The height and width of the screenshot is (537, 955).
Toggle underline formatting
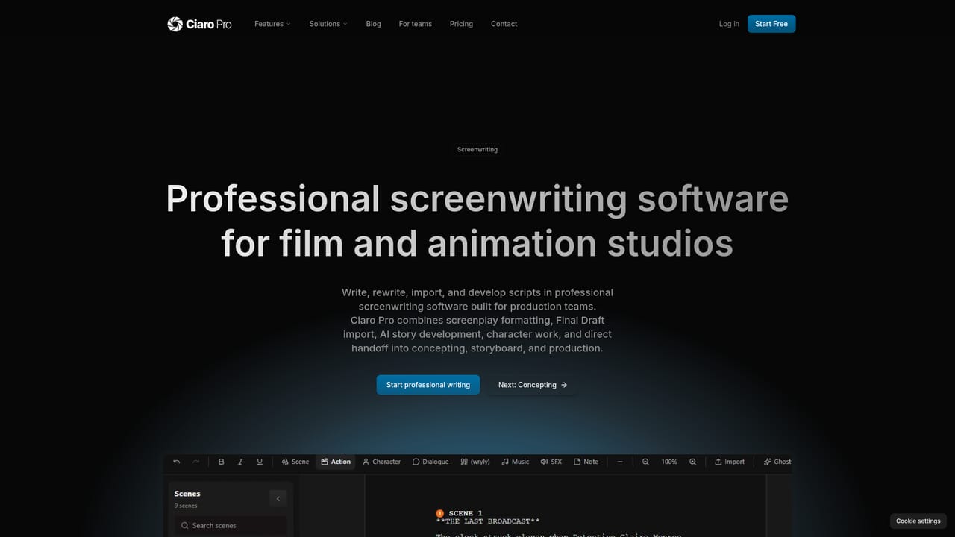[x=260, y=462]
